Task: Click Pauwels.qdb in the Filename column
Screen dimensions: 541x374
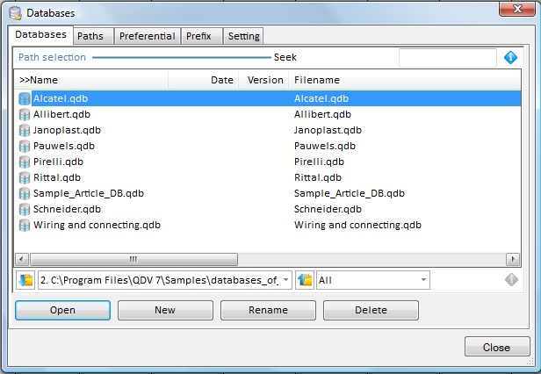Action: [x=325, y=147]
